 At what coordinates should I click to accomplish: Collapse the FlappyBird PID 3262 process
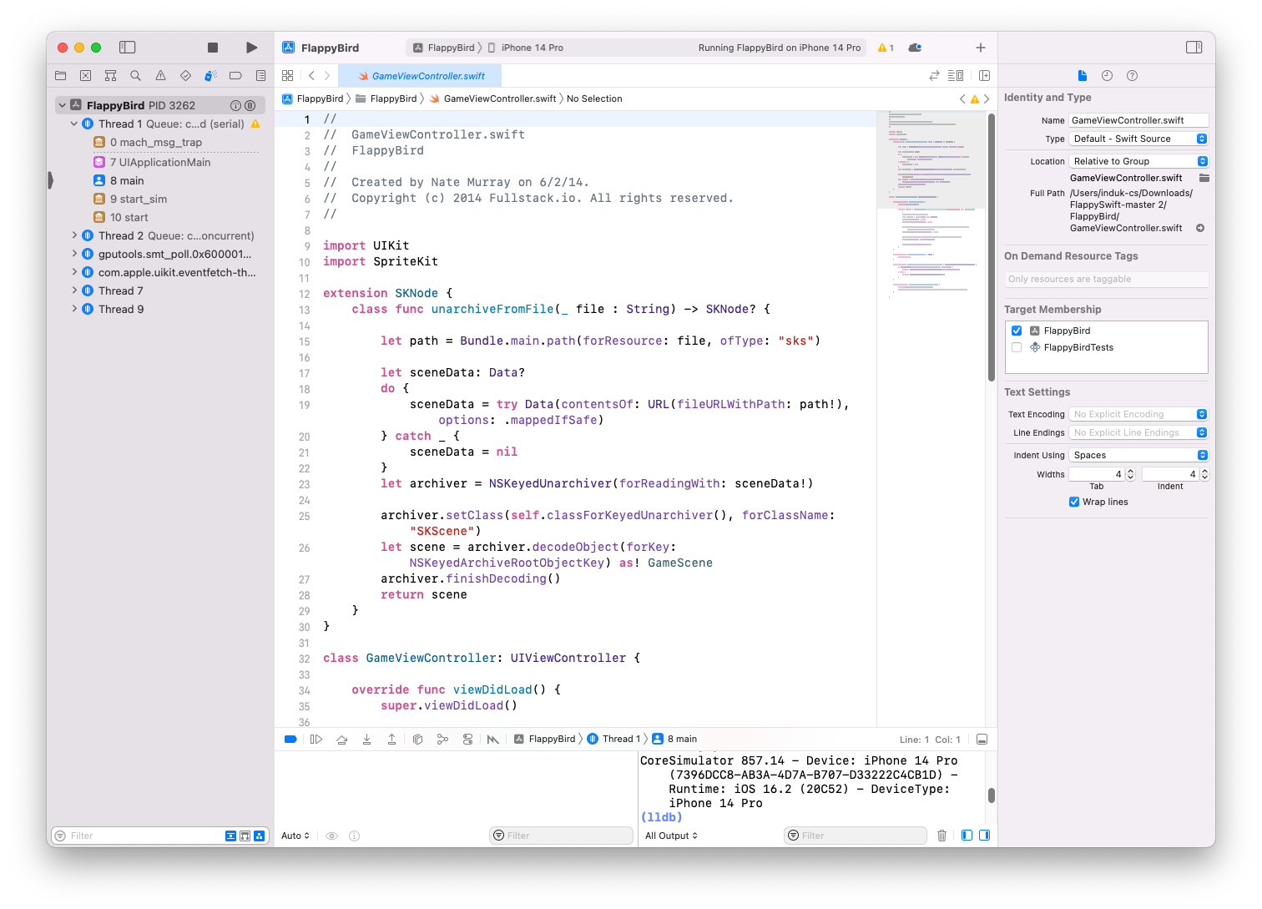(x=62, y=105)
